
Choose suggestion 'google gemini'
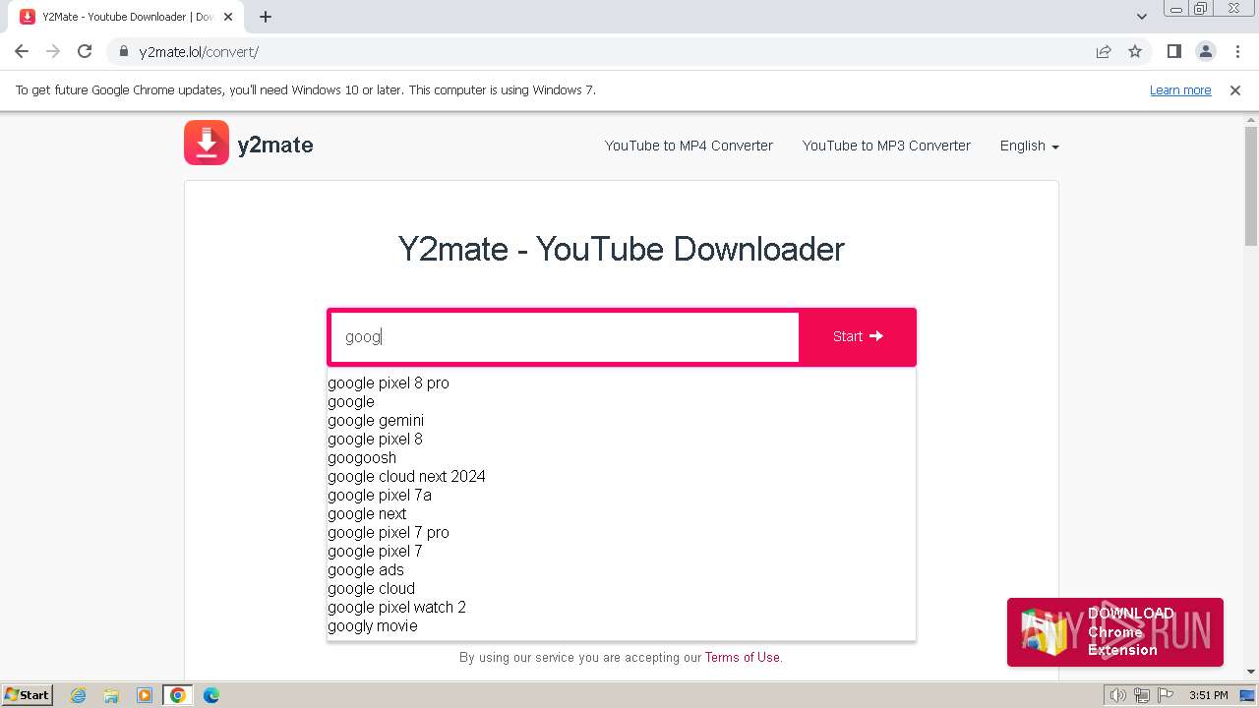[x=376, y=420]
